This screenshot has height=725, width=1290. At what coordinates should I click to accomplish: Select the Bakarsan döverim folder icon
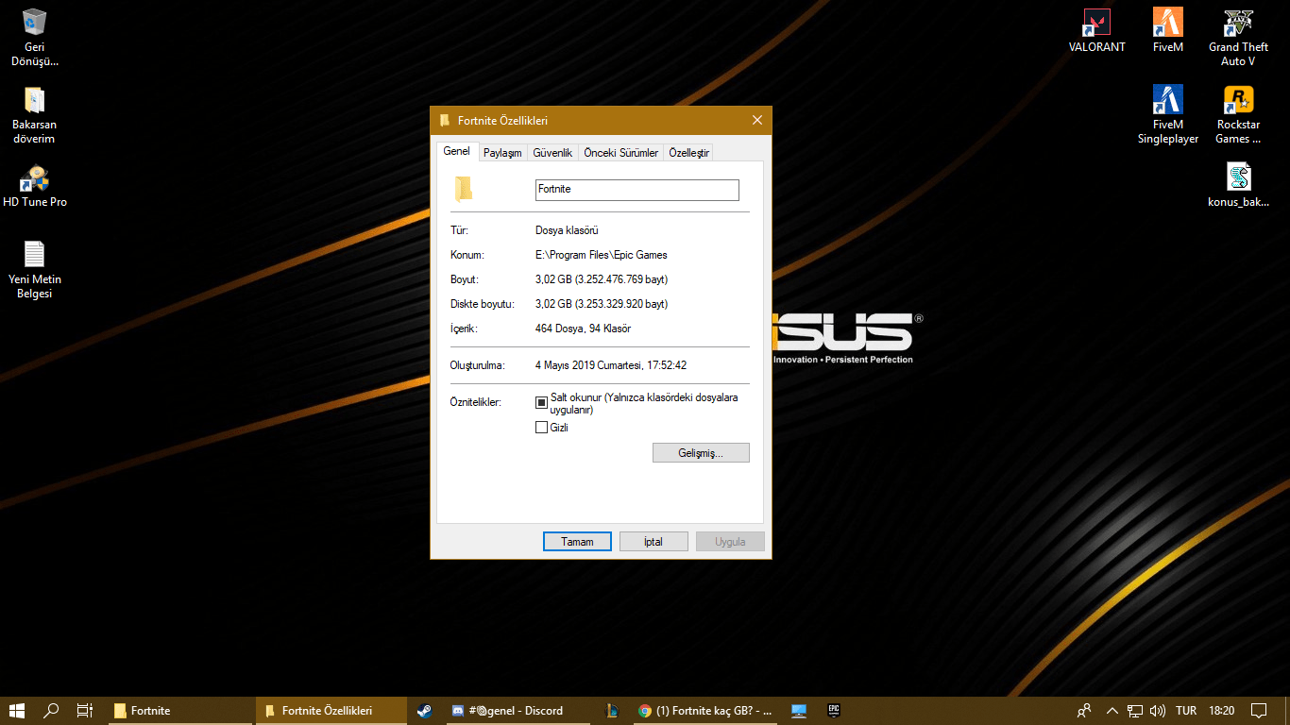tap(34, 114)
